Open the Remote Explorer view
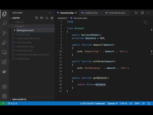This screenshot has width=153, height=115. coord(4,52)
